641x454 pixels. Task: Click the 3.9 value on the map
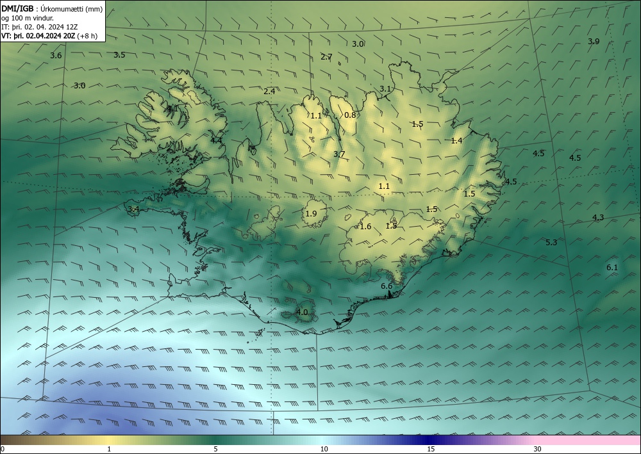(594, 41)
